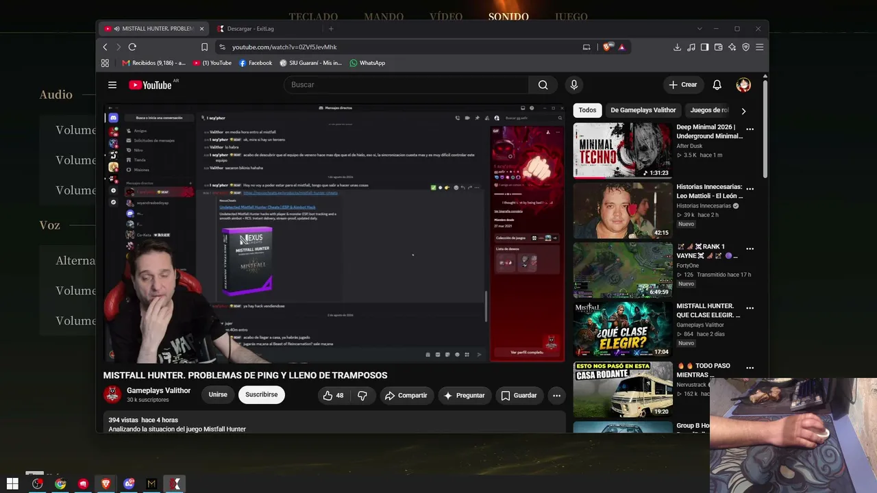The width and height of the screenshot is (877, 493).
Task: Share the video with Compartir
Action: click(406, 395)
